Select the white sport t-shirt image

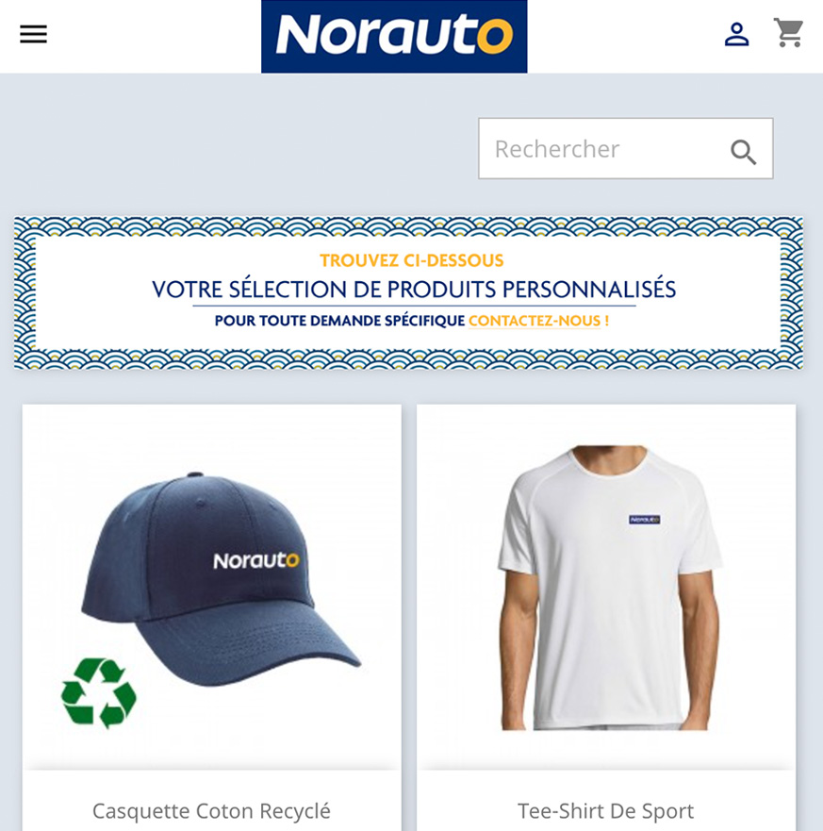606,587
